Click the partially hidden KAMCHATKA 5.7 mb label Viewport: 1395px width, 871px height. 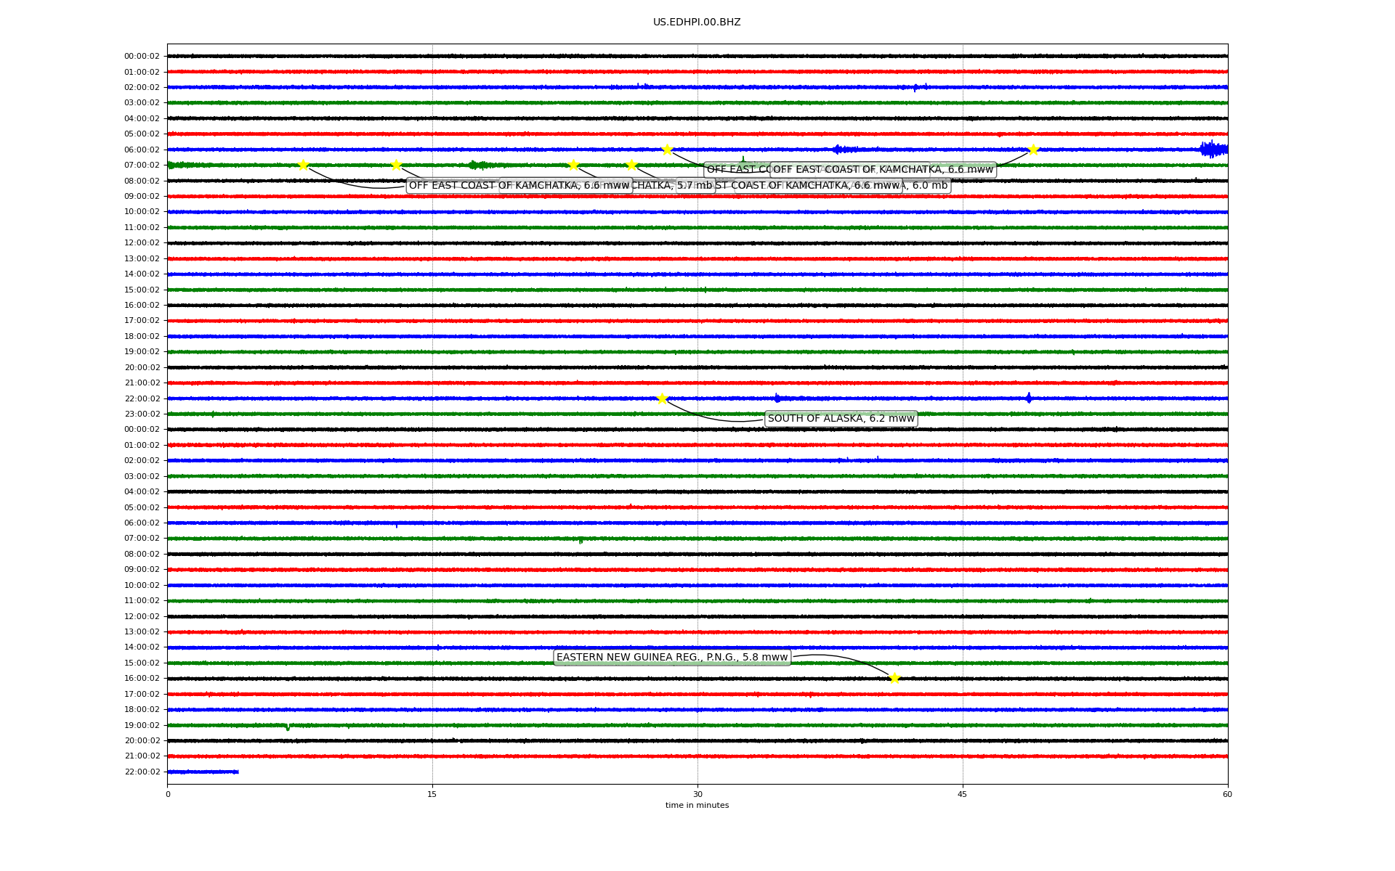click(x=674, y=186)
